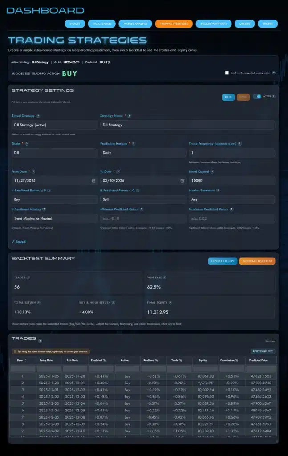Image resolution: width=288 pixels, height=456 pixels.
Task: Go to the Market Analysis tab
Action: [135, 24]
